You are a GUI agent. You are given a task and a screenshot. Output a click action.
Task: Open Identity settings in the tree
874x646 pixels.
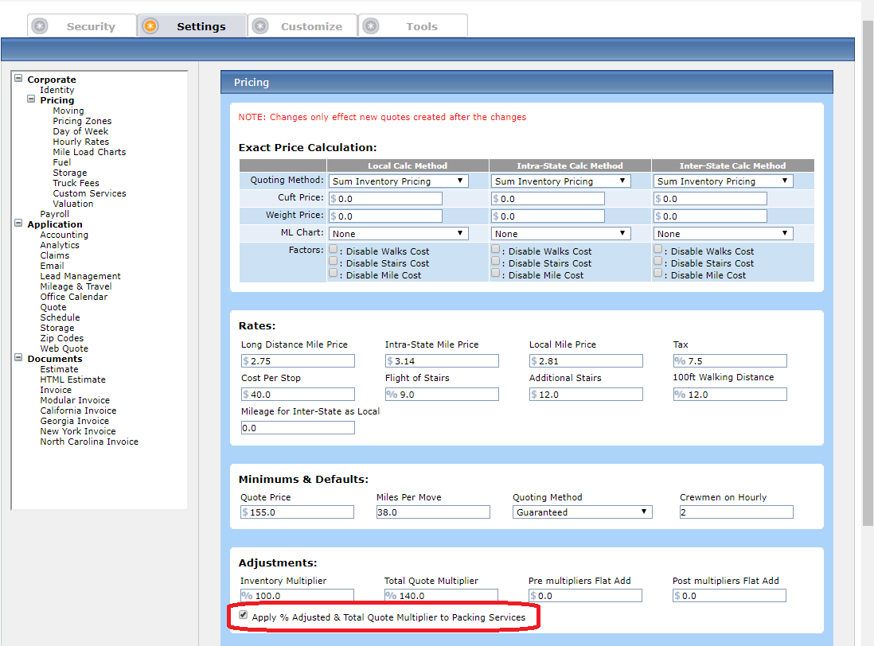(x=57, y=90)
